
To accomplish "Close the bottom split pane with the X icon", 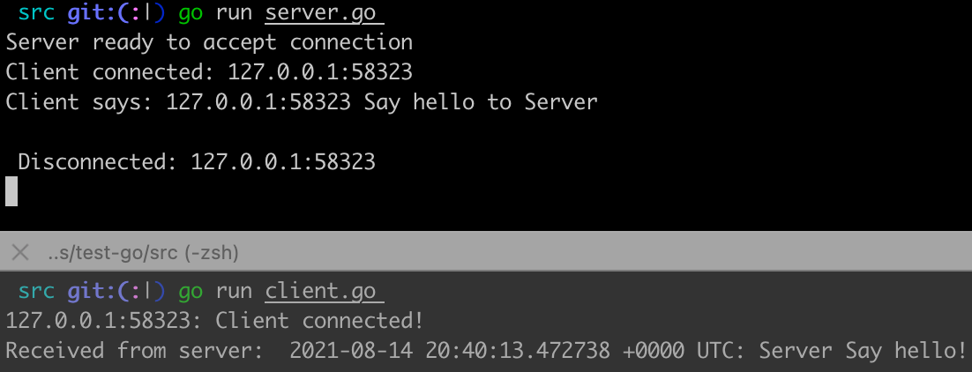I will (x=19, y=253).
